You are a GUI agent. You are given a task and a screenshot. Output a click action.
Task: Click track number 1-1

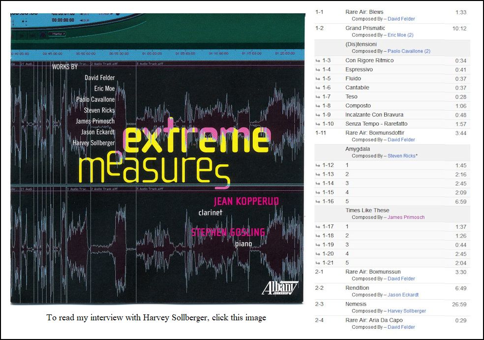(319, 12)
